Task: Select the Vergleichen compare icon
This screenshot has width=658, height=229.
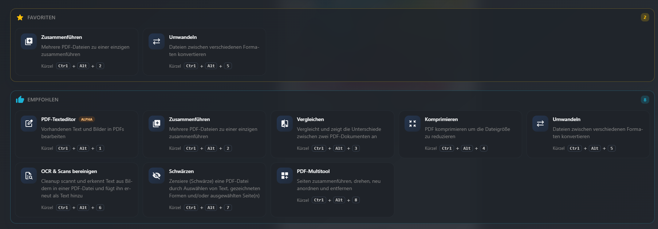Action: point(284,124)
